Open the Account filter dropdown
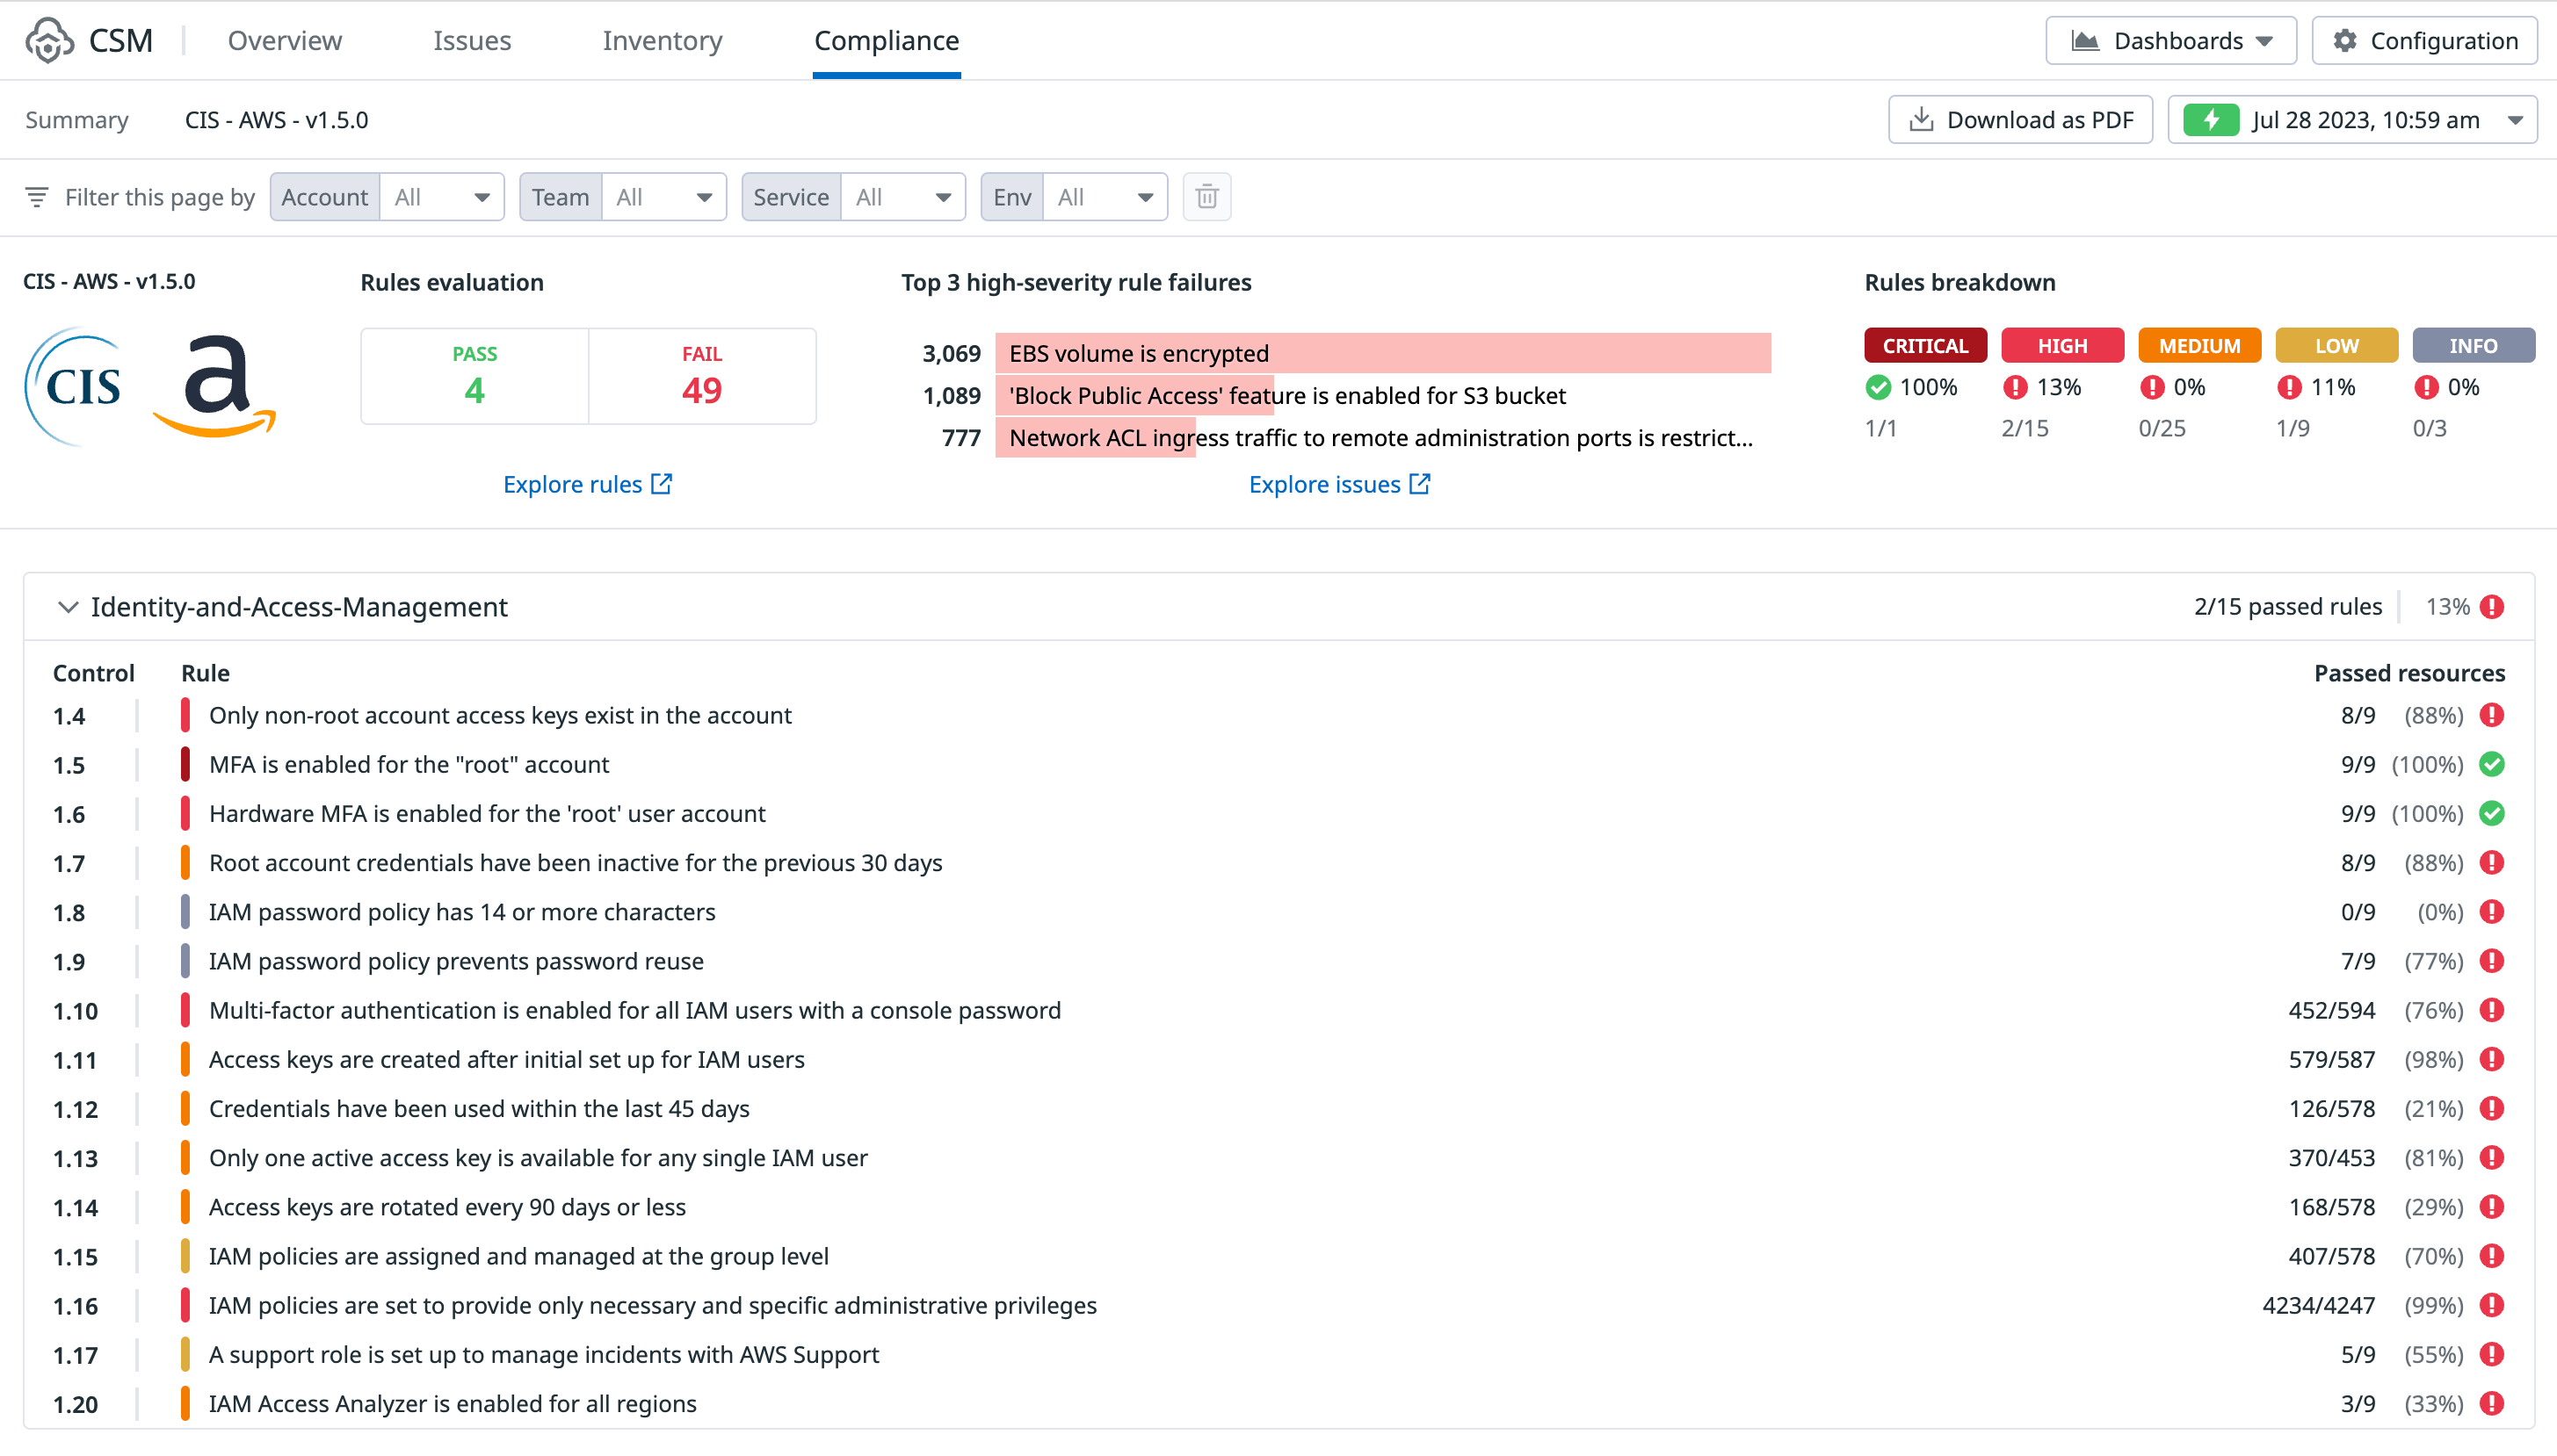The width and height of the screenshot is (2557, 1456). tap(441, 197)
